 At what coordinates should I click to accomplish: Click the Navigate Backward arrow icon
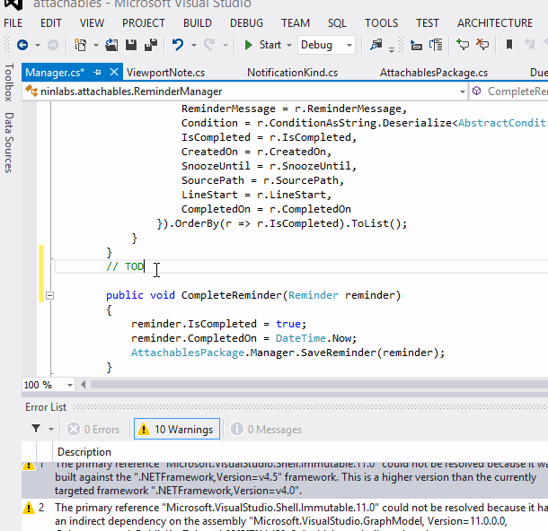(x=22, y=45)
